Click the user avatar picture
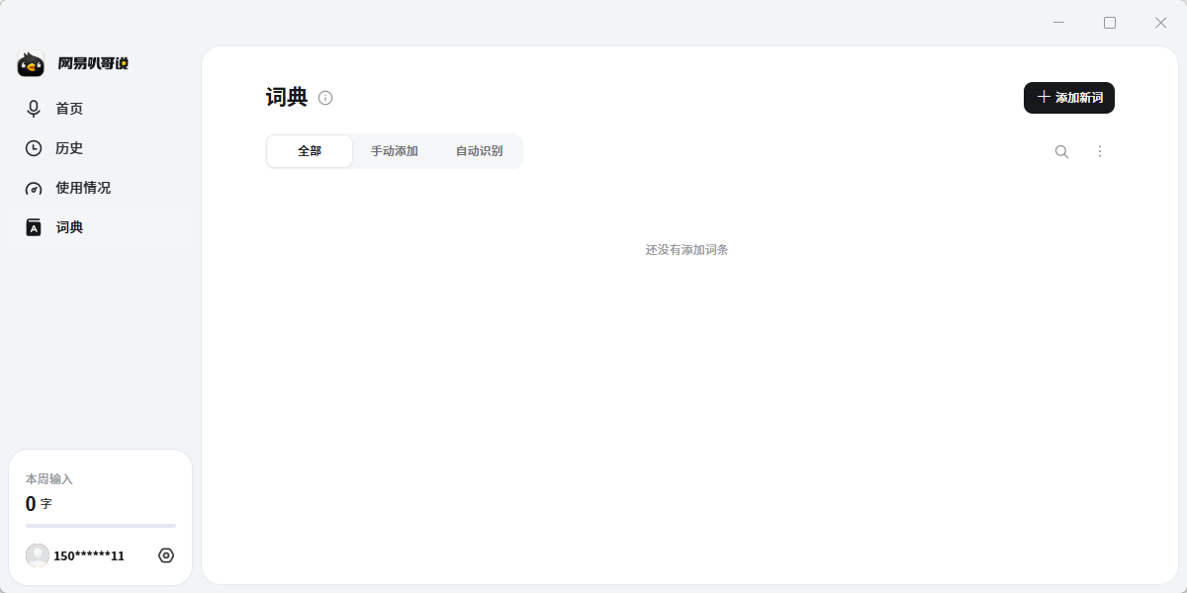Image resolution: width=1187 pixels, height=593 pixels. pyautogui.click(x=38, y=555)
